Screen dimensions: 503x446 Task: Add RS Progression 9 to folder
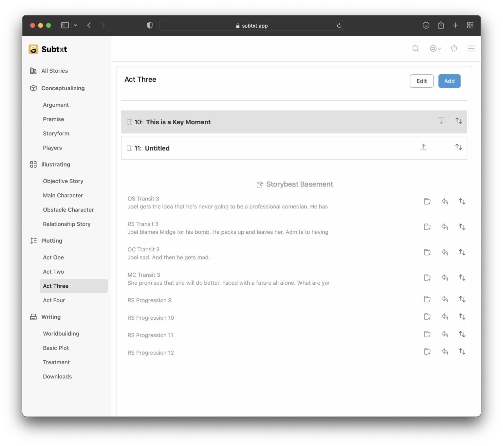pos(427,299)
